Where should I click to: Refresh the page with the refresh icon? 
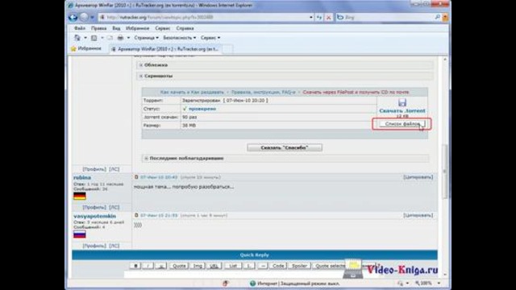coord(319,17)
